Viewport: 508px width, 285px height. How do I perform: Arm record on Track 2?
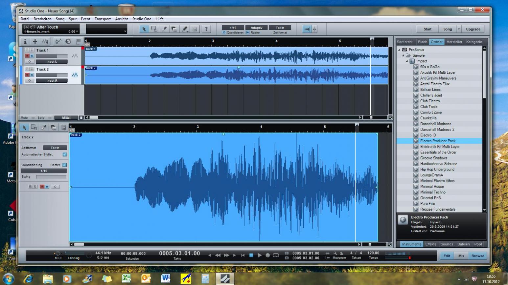point(27,75)
